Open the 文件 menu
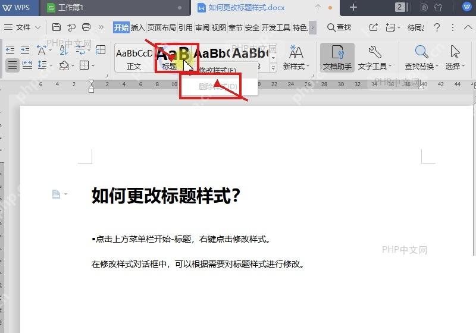 (x=18, y=27)
